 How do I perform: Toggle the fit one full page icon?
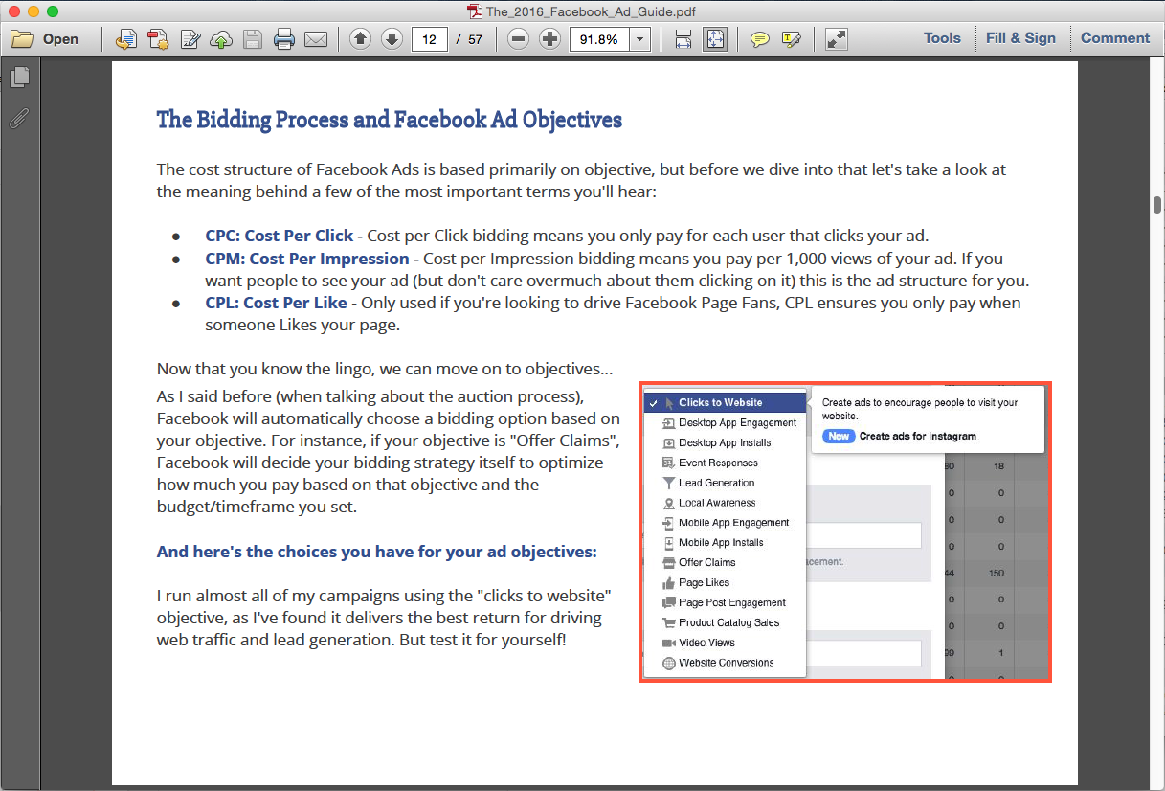click(x=714, y=39)
